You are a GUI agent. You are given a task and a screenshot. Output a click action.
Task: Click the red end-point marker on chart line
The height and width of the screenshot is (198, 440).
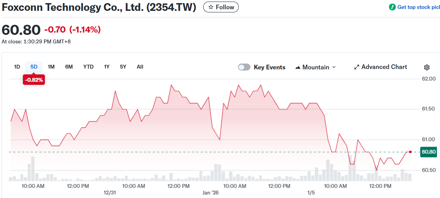click(x=410, y=152)
